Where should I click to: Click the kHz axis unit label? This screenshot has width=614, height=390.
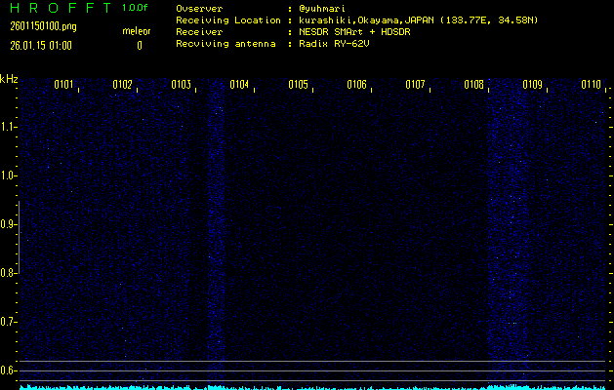pos(9,79)
